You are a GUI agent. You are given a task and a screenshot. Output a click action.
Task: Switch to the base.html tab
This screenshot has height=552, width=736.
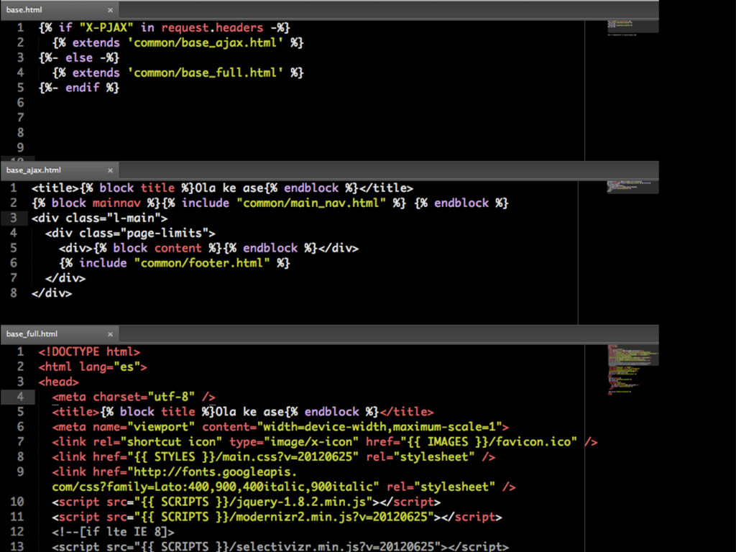coord(59,10)
